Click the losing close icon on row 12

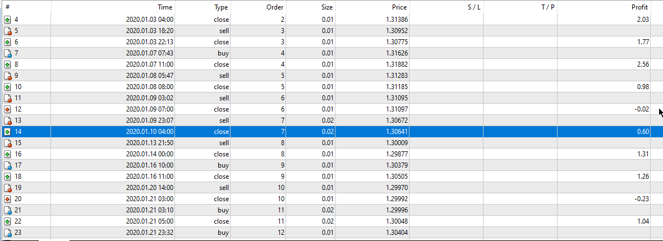(7, 109)
